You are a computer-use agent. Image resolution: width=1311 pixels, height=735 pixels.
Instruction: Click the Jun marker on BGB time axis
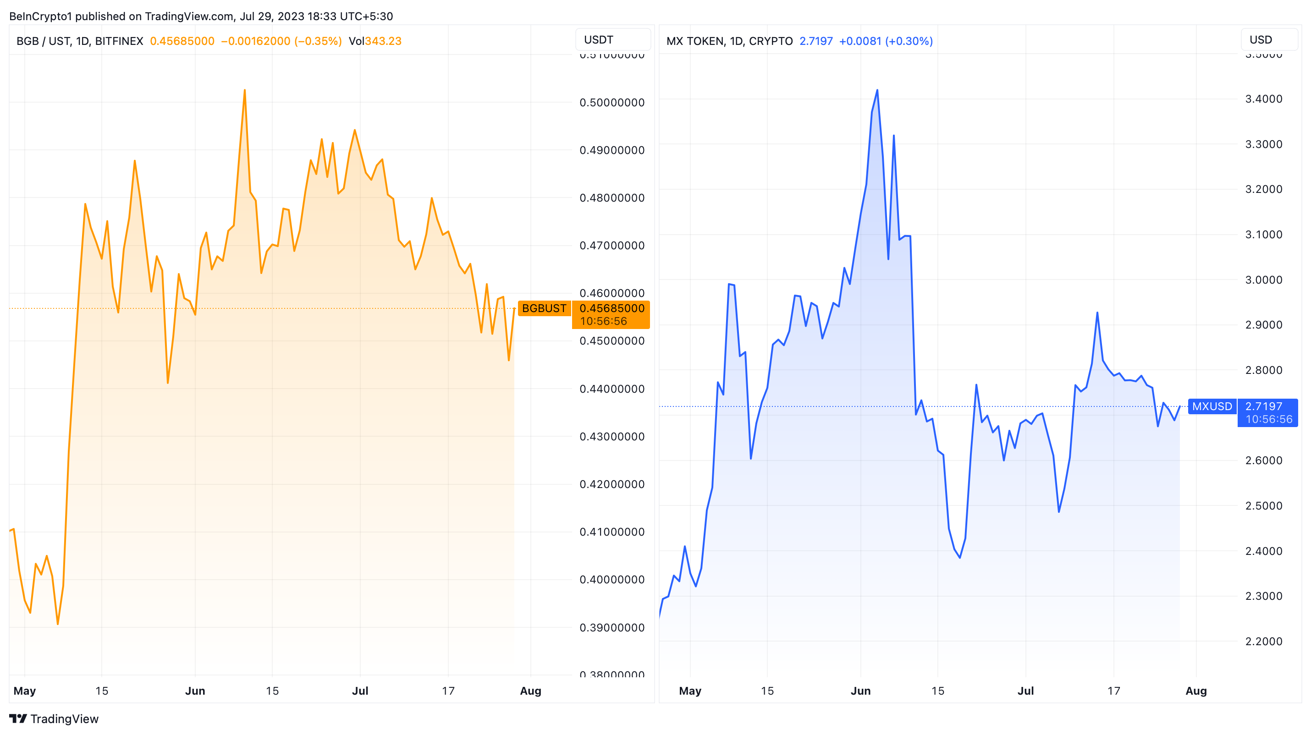[x=195, y=691]
